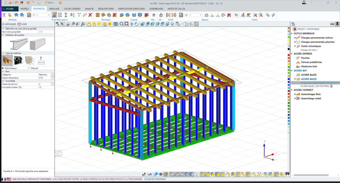This screenshot has width=340, height=183.
Task: Click the magnifier zoom icon
Action: coord(122,24)
